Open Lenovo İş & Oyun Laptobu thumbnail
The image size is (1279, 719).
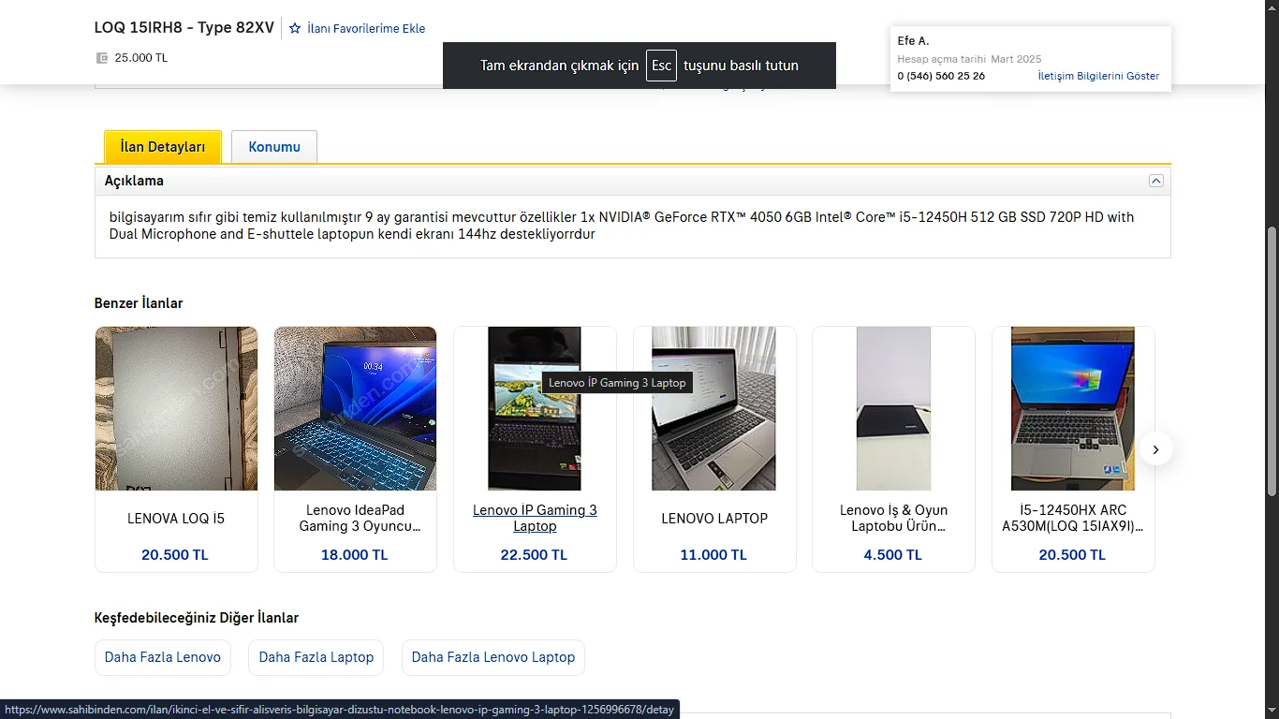[893, 408]
